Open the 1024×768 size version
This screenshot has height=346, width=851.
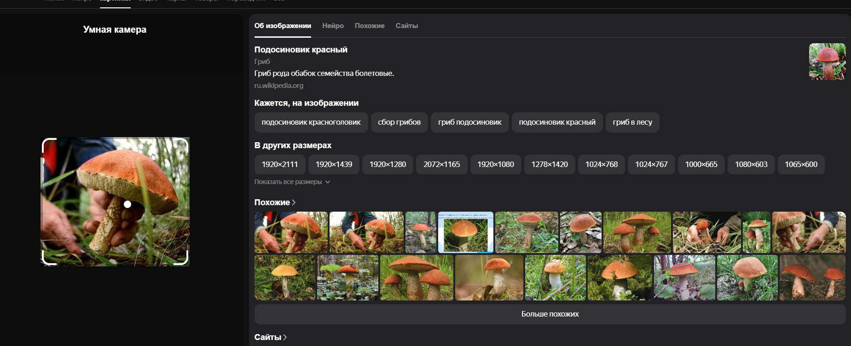[602, 164]
